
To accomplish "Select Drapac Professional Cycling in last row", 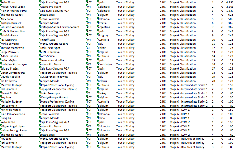I will click(57, 147).
